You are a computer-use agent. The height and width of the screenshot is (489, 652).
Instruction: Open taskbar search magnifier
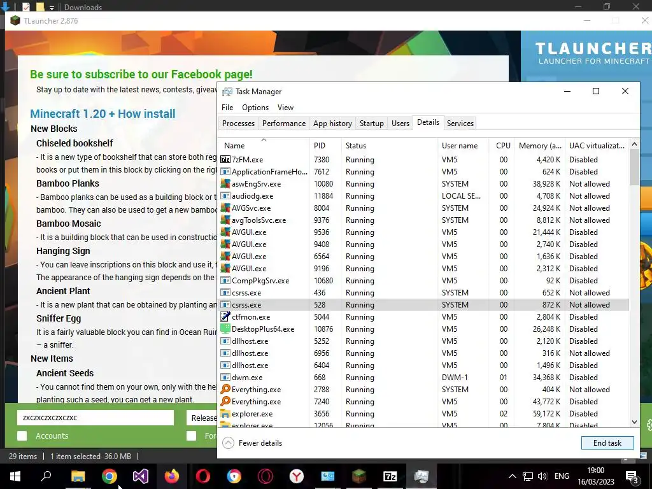click(46, 476)
